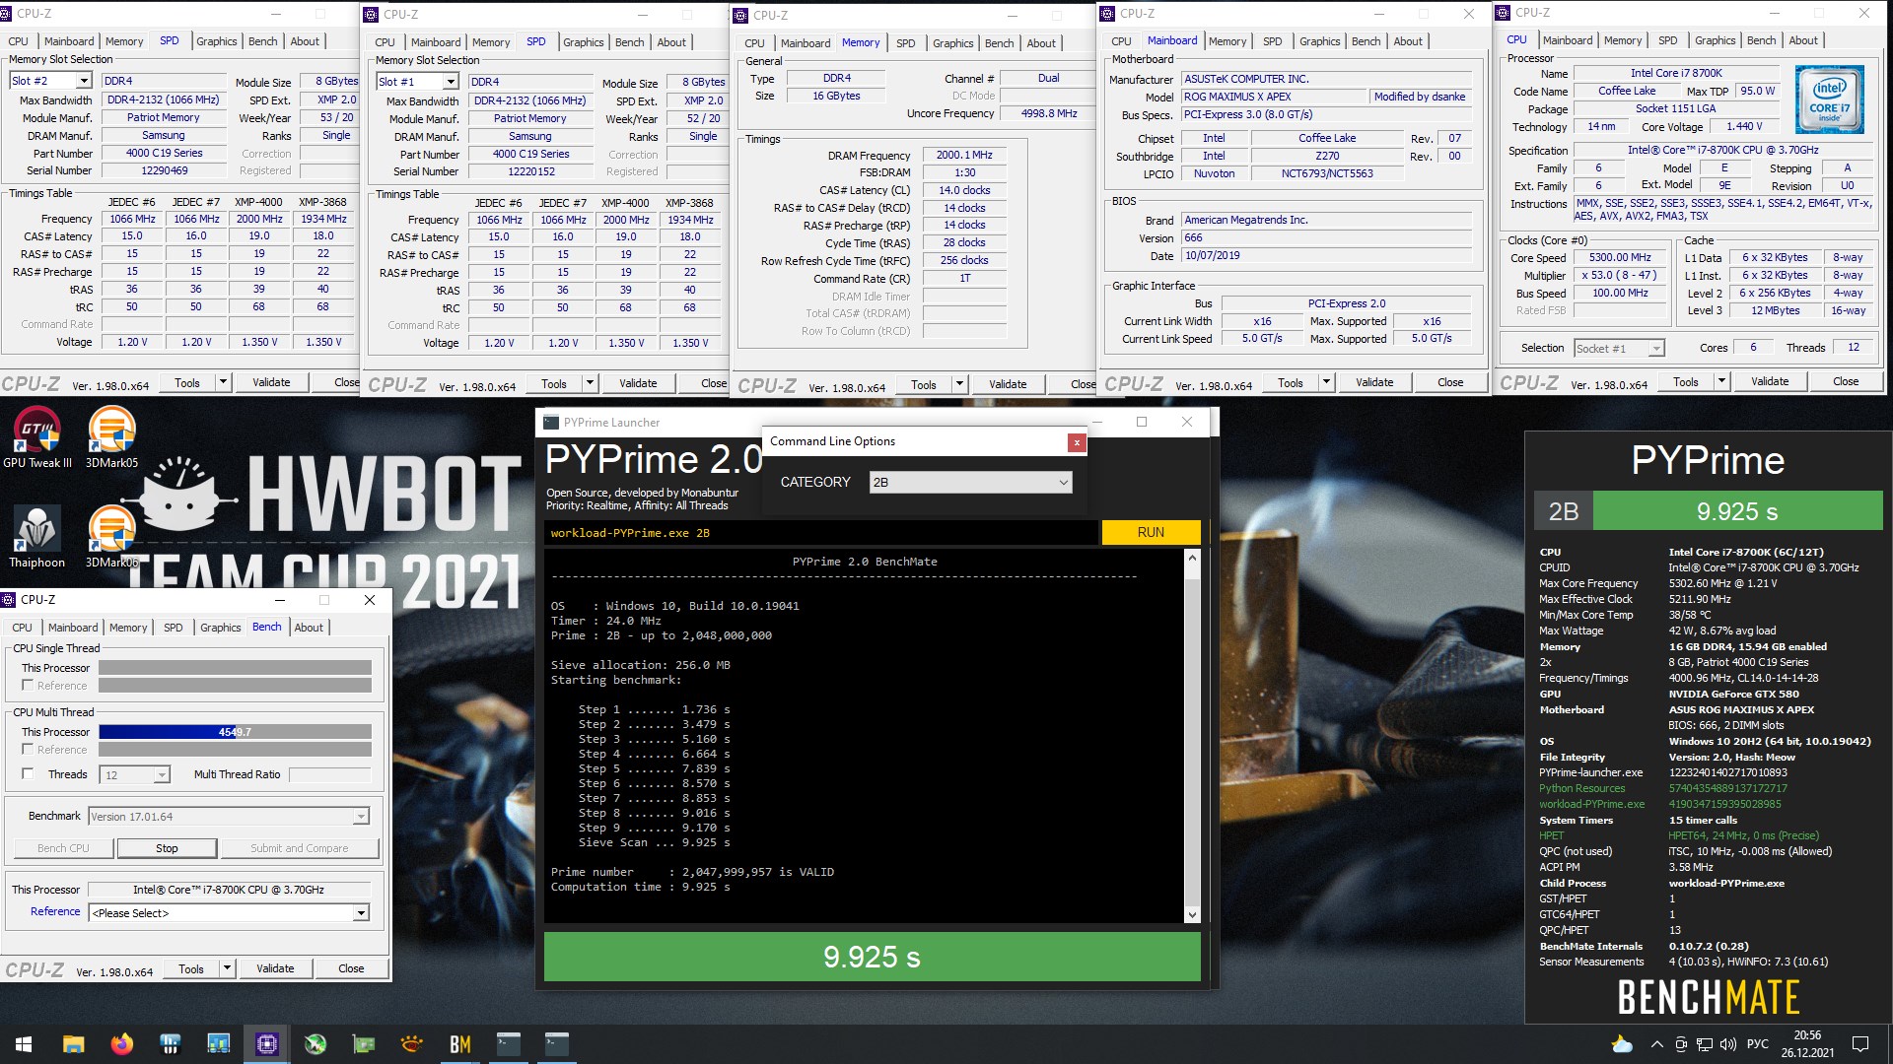
Task: Open the Windows Start menu
Action: tap(24, 1044)
